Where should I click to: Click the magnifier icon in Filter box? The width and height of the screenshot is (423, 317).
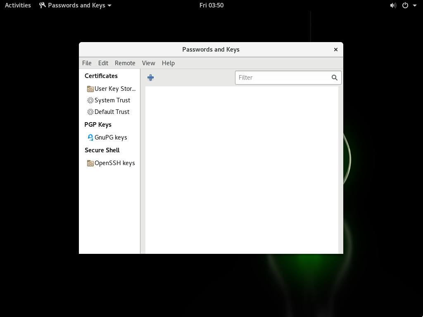(x=334, y=78)
